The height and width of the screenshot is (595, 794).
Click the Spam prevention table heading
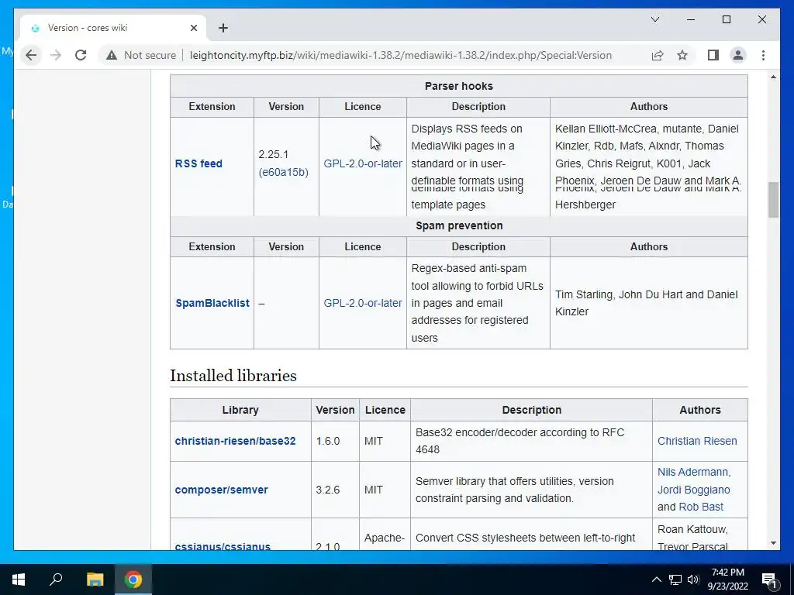click(459, 225)
